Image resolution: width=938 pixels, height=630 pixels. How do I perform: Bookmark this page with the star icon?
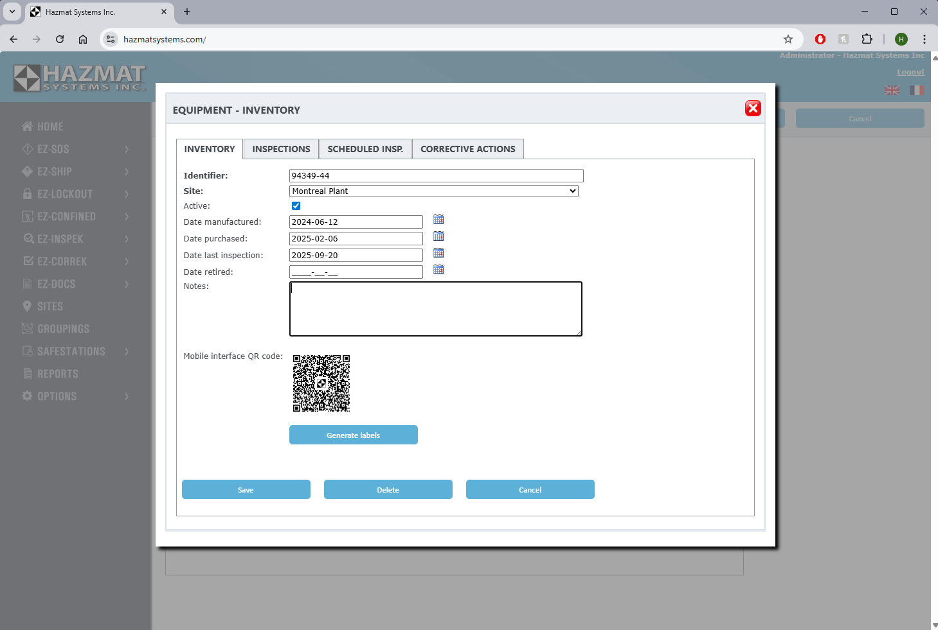tap(788, 39)
